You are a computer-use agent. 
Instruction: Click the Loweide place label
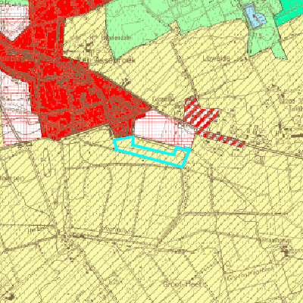pos(217,58)
